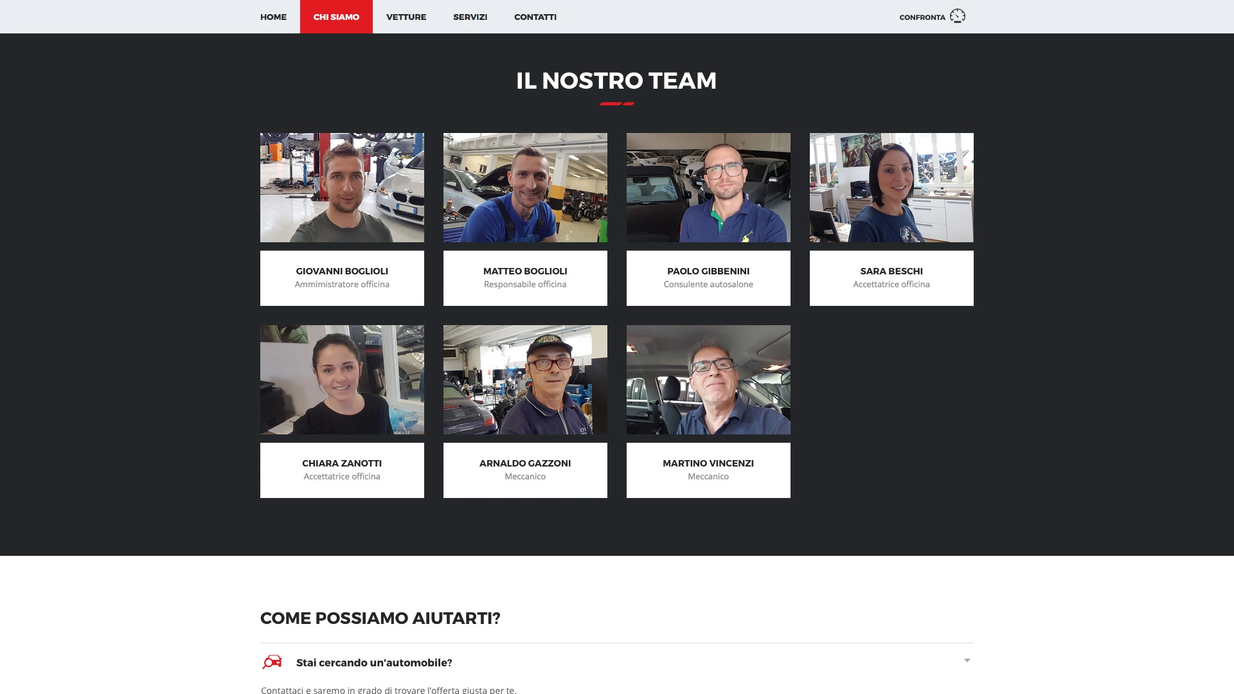The height and width of the screenshot is (694, 1234).
Task: Open Martino Vincenzi's photo
Action: coord(708,380)
